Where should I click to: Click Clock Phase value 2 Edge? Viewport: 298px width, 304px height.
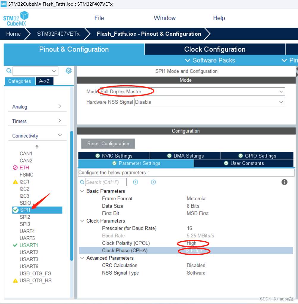point(194,251)
